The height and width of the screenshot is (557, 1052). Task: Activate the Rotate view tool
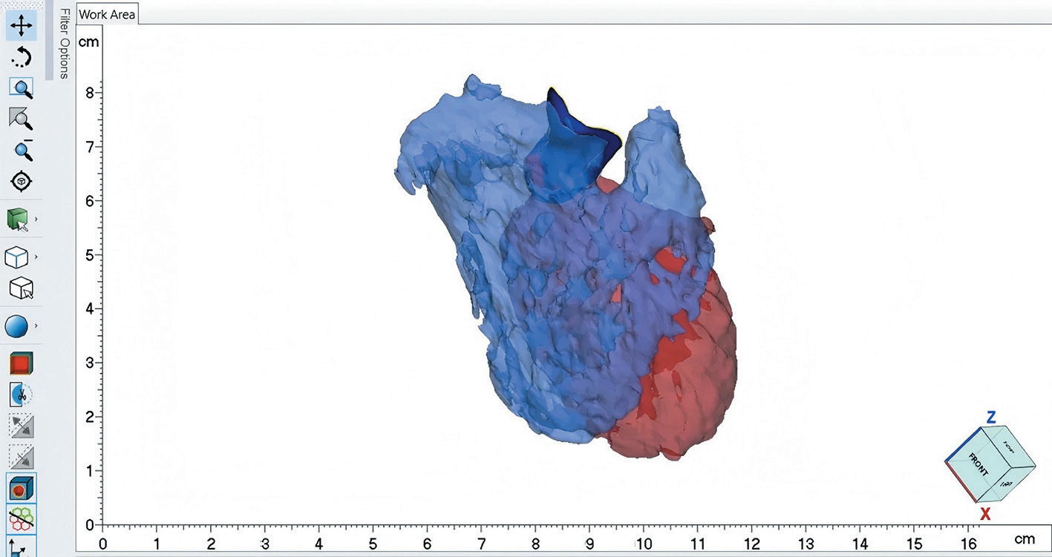pyautogui.click(x=22, y=56)
